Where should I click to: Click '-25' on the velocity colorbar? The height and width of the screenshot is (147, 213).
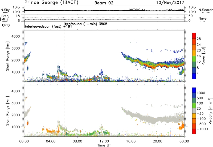point(200,113)
